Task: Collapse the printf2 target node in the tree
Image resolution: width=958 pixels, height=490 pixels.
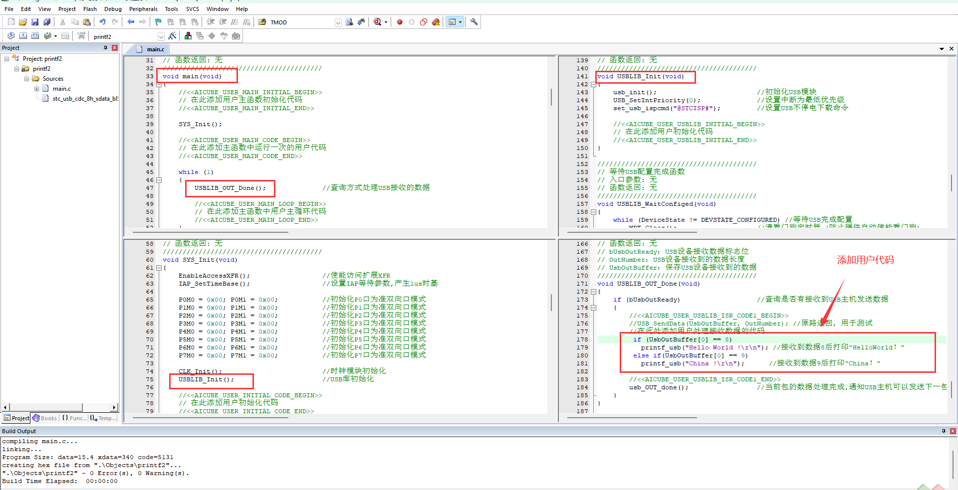Action: pyautogui.click(x=16, y=69)
